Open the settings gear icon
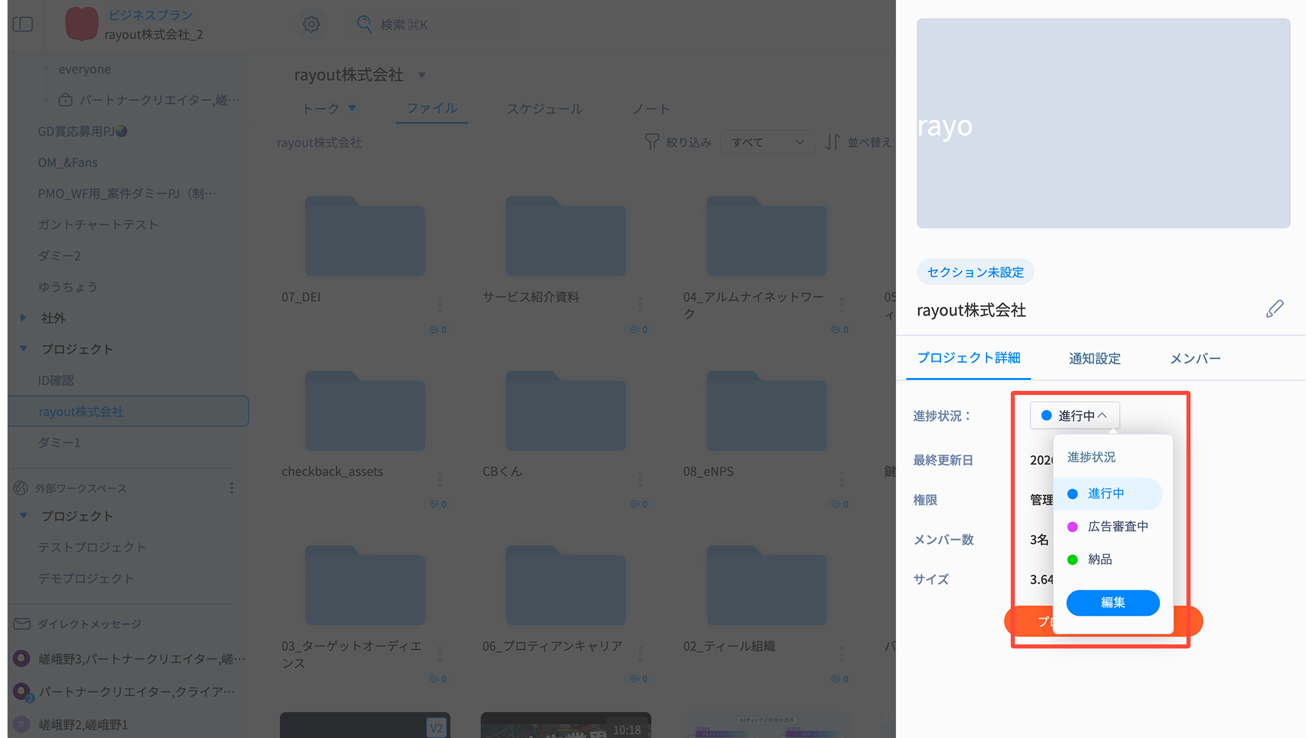1313x738 pixels. pyautogui.click(x=311, y=25)
